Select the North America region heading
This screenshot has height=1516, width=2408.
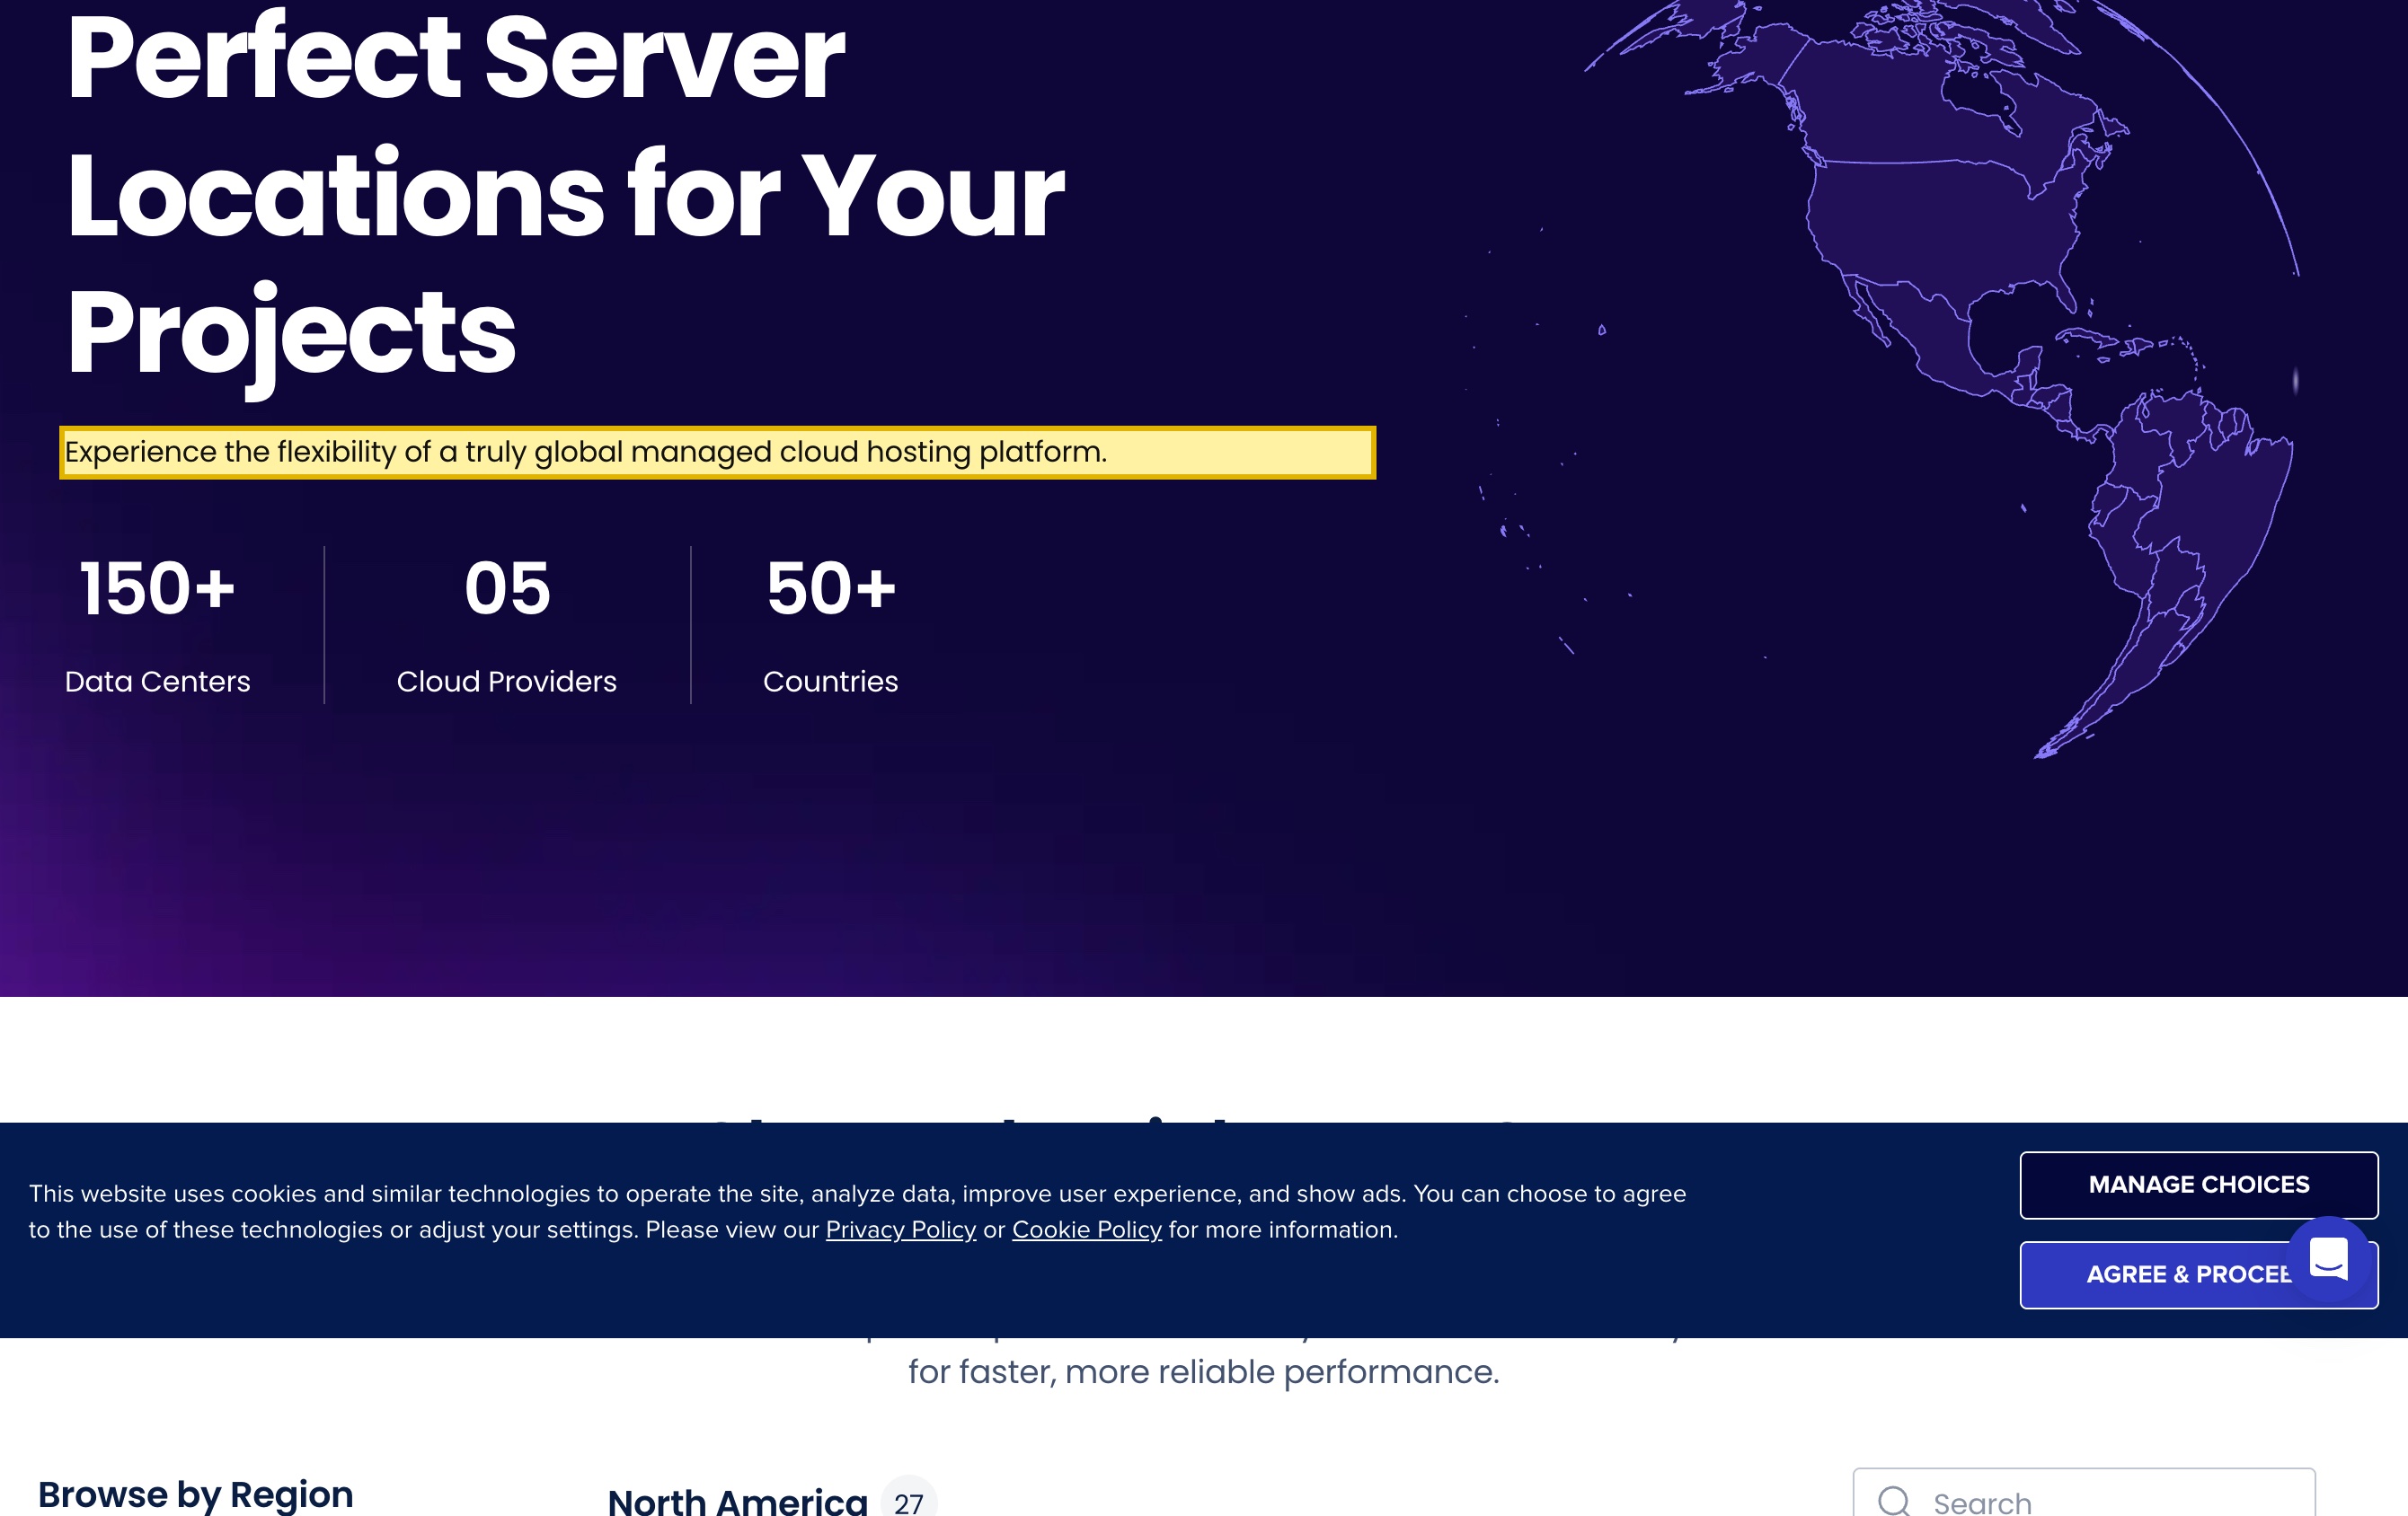[737, 1501]
